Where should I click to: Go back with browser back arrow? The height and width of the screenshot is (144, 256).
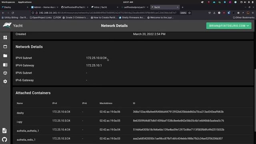(3, 13)
